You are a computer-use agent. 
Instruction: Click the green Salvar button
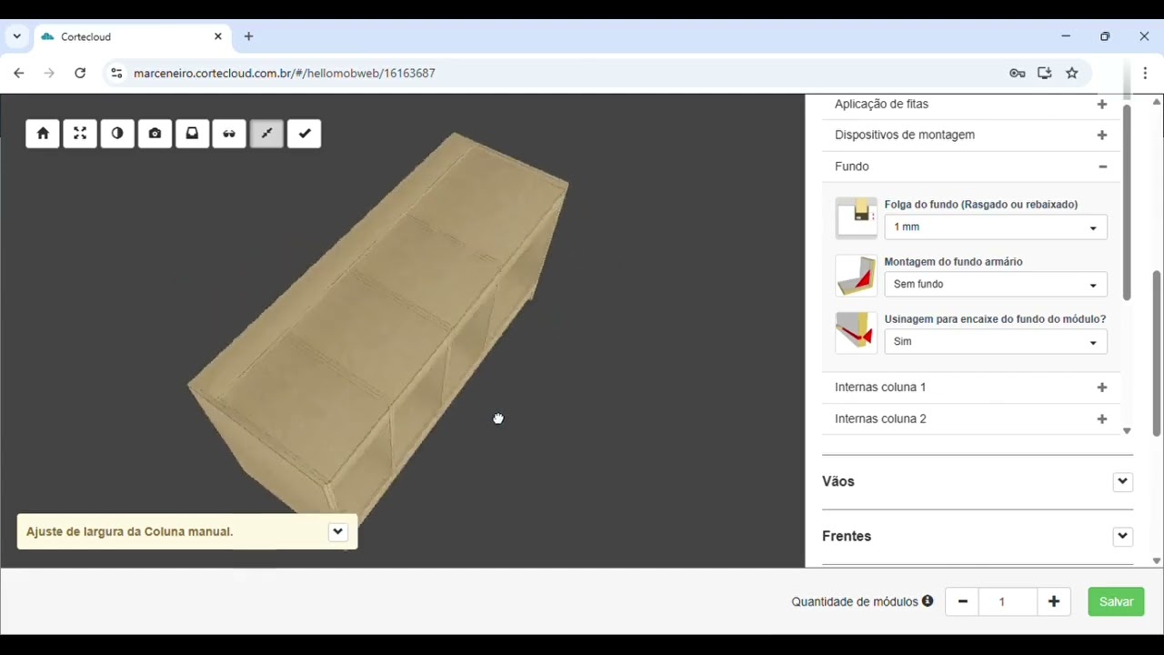coord(1116,602)
